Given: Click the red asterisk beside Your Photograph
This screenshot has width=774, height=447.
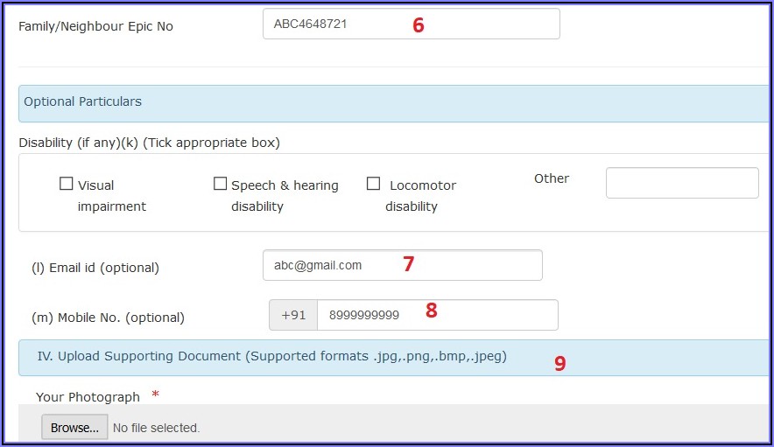Looking at the screenshot, I should pos(156,395).
